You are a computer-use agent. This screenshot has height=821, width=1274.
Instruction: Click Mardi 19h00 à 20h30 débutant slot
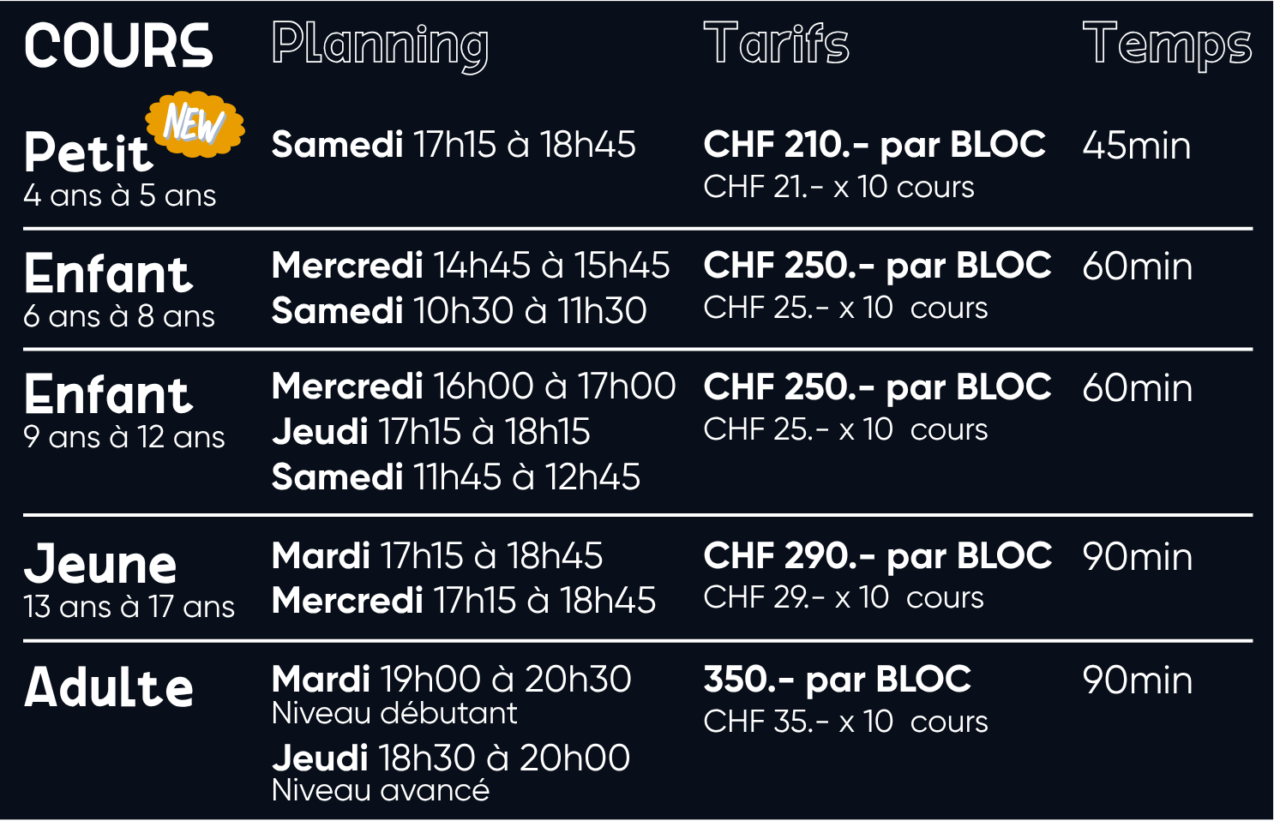pyautogui.click(x=452, y=695)
